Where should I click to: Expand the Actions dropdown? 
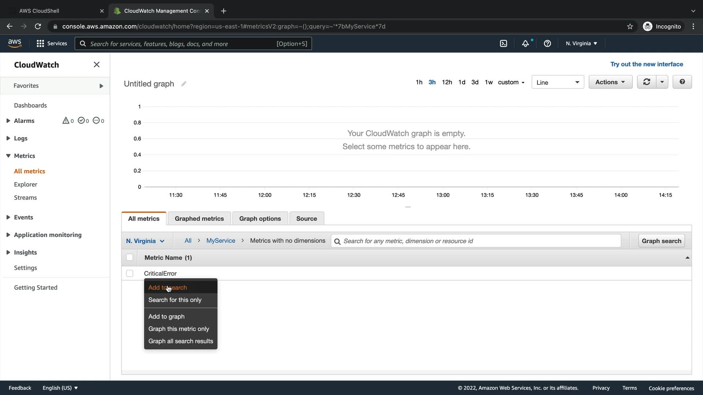[x=610, y=82]
